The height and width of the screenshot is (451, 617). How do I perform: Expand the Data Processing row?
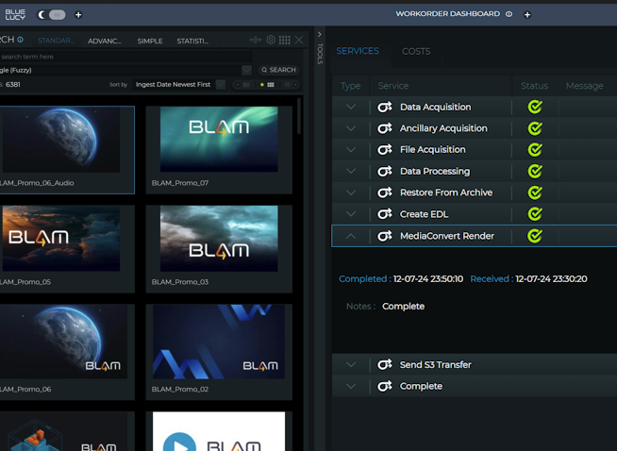tap(351, 171)
